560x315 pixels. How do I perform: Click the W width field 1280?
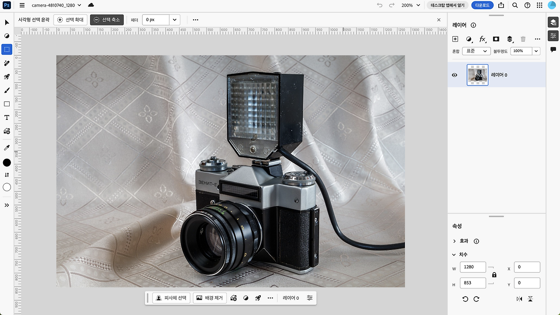473,267
